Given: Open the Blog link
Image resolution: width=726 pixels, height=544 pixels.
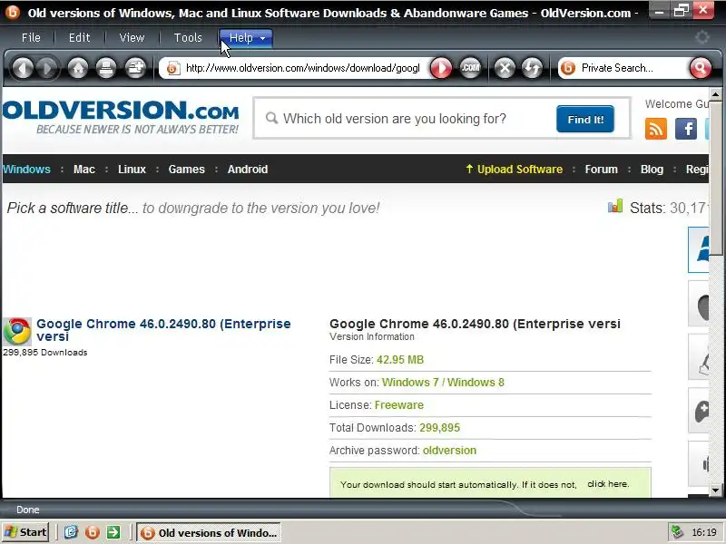Looking at the screenshot, I should click(x=652, y=170).
